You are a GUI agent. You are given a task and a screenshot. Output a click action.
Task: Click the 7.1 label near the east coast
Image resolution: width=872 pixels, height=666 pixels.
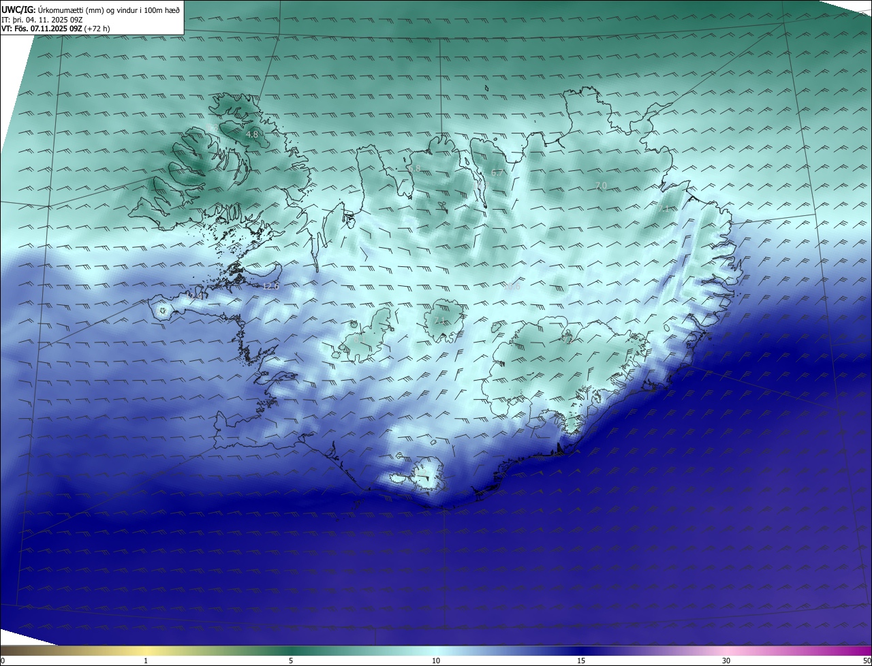click(x=664, y=208)
